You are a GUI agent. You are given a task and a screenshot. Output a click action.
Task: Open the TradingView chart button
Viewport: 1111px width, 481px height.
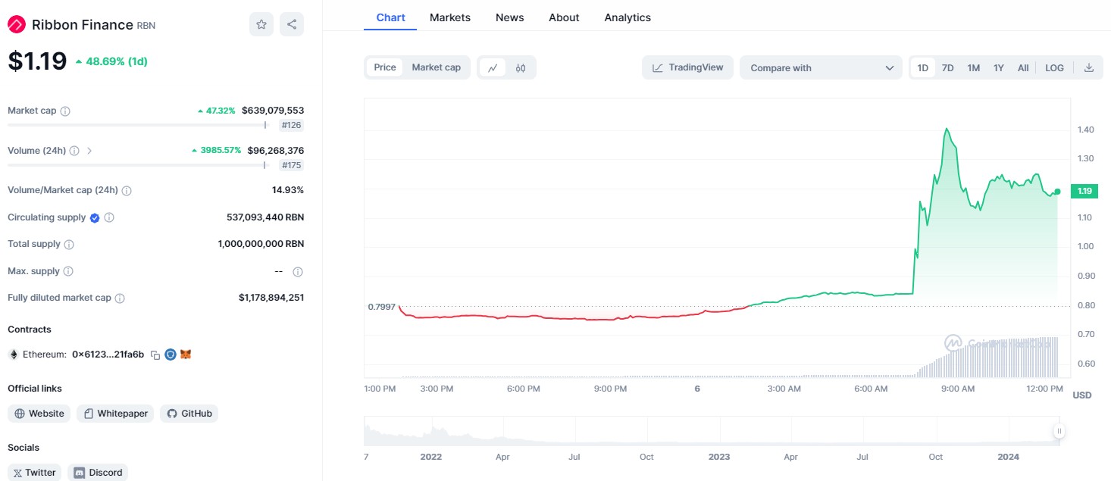687,67
